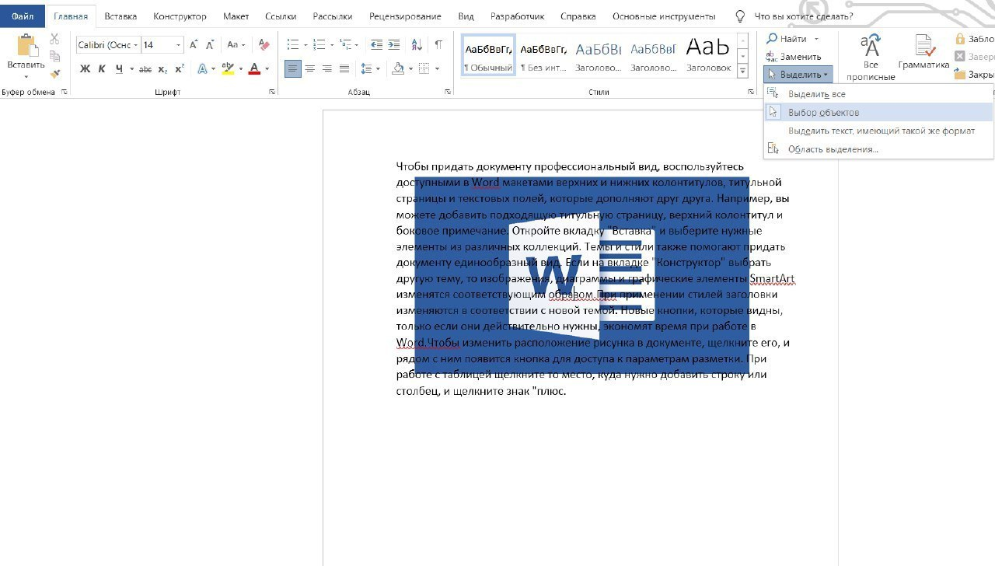This screenshot has width=995, height=566.
Task: Apply subscript formatting
Action: (162, 69)
